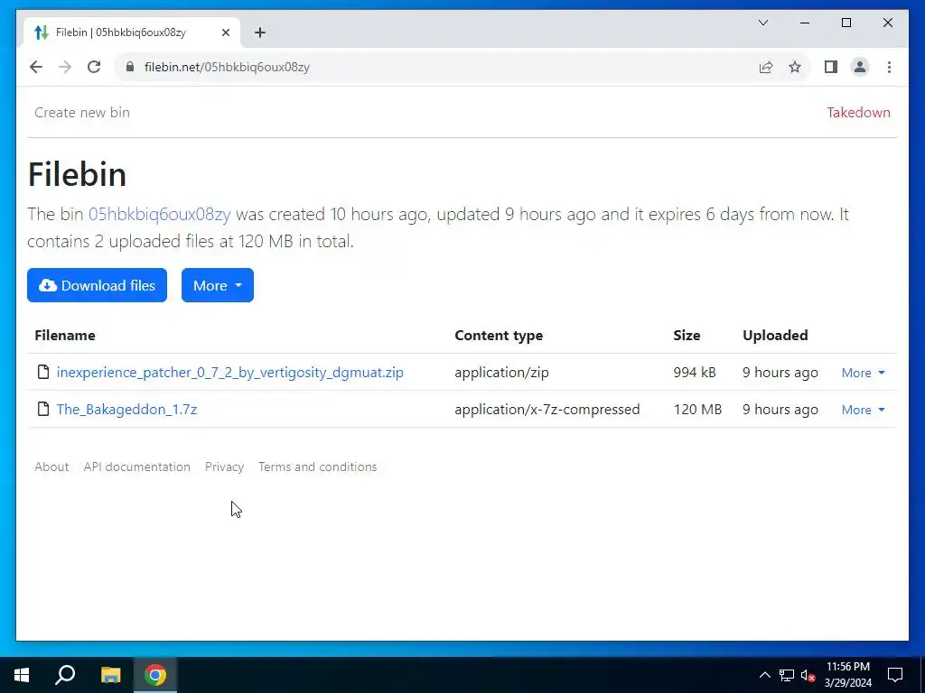Expand the blue More dropdown button

(x=217, y=285)
